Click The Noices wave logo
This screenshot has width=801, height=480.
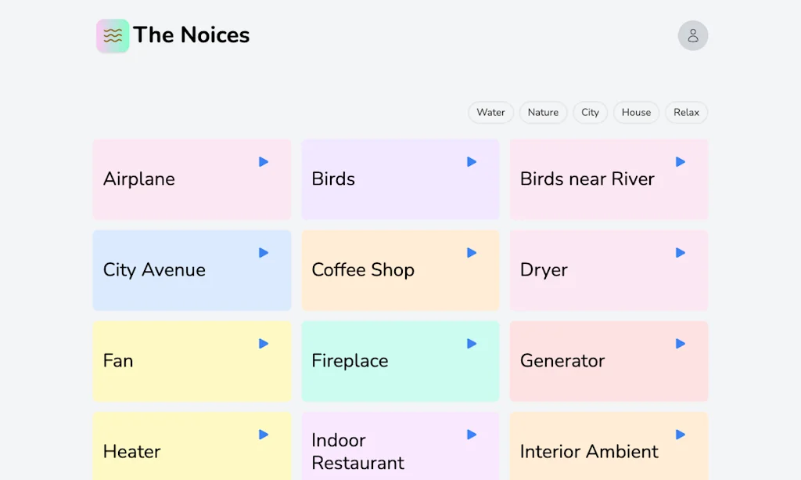[112, 35]
